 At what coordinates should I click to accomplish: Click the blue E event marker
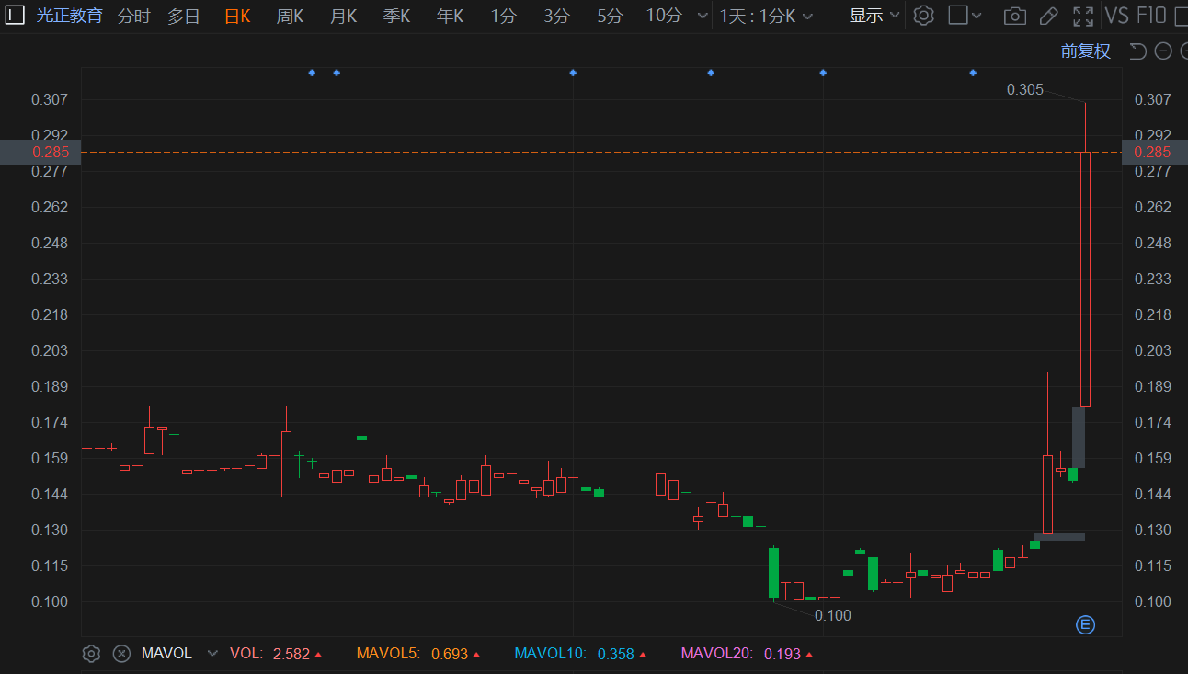click(x=1085, y=625)
